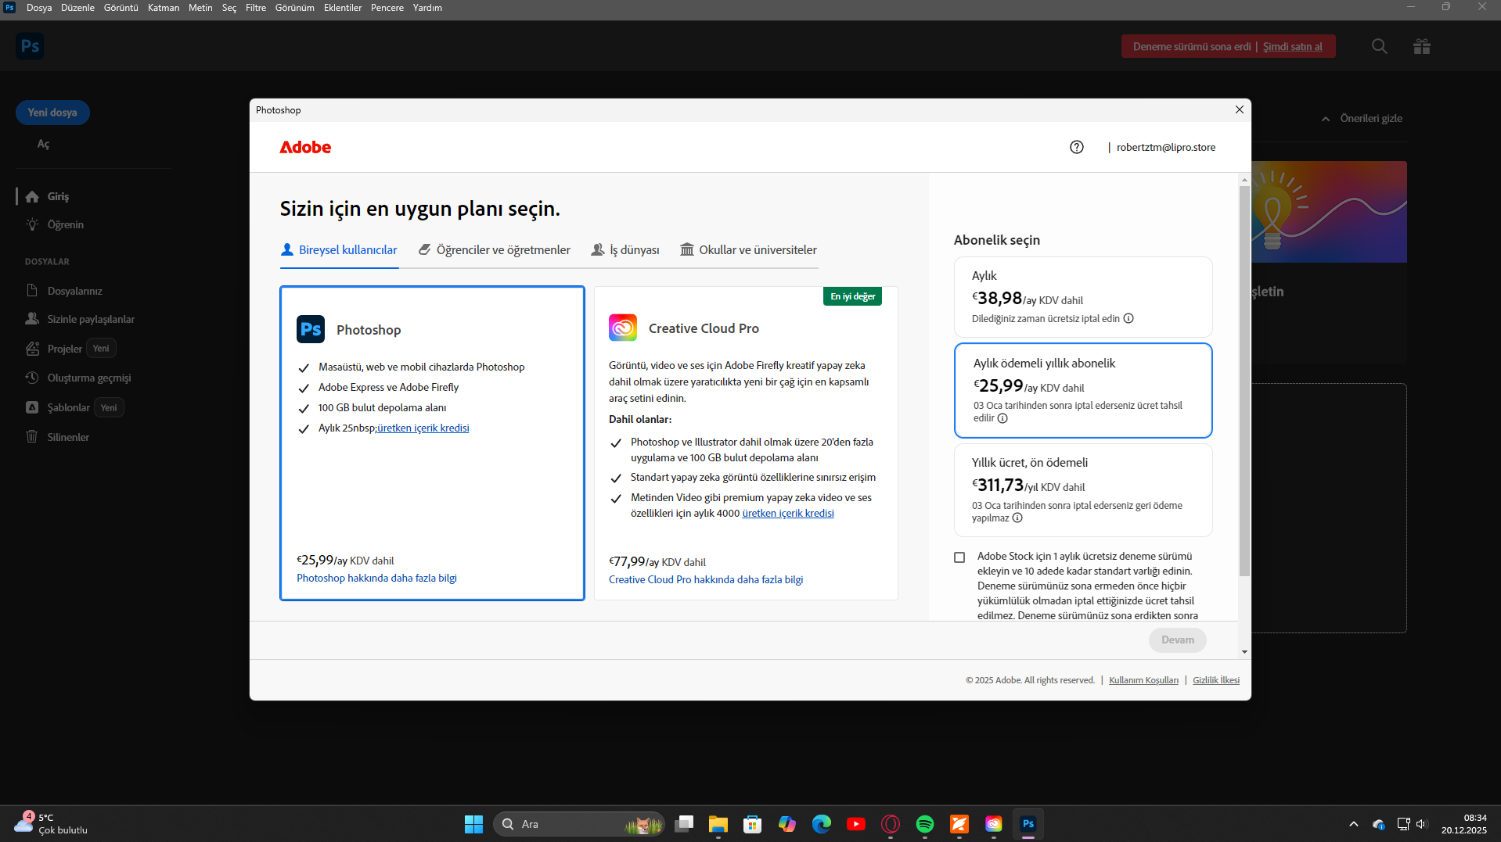Click the Photoshop taskbar icon

(x=1028, y=824)
